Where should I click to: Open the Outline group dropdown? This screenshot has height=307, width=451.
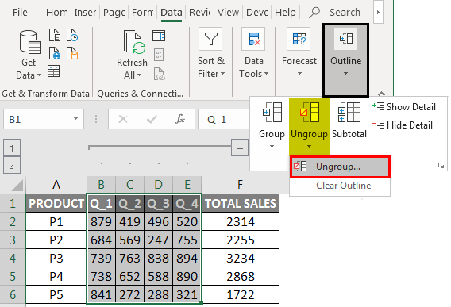pyautogui.click(x=345, y=60)
